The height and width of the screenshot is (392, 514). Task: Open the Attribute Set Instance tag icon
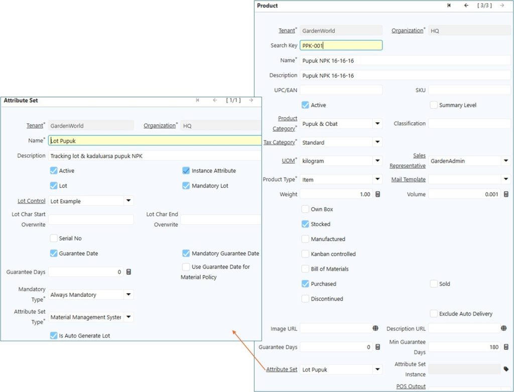(x=506, y=369)
